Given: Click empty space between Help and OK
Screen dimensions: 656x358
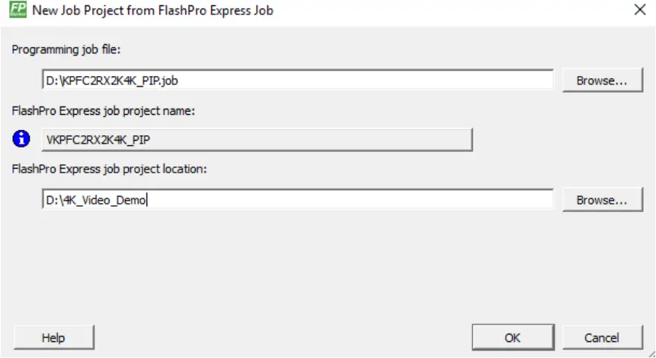Looking at the screenshot, I should [282, 337].
